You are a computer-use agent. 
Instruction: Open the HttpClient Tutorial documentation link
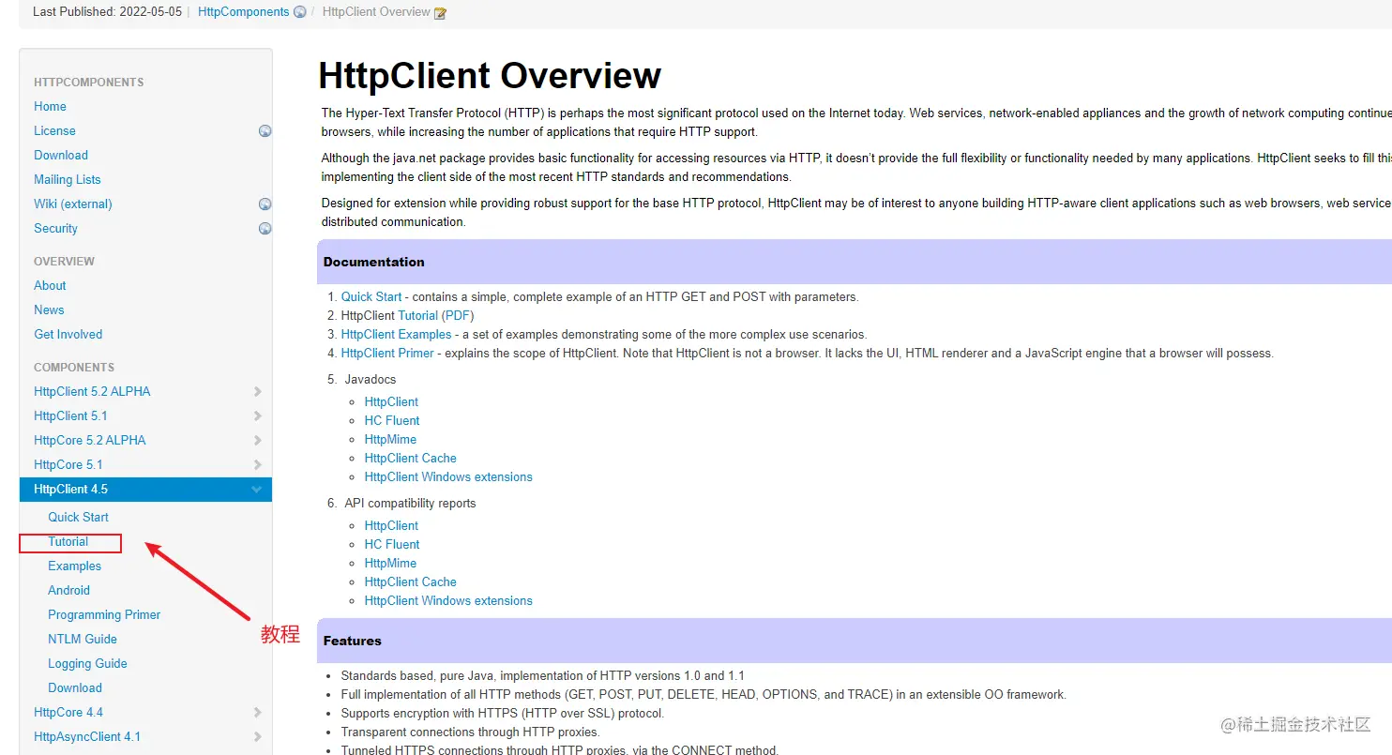pos(418,315)
